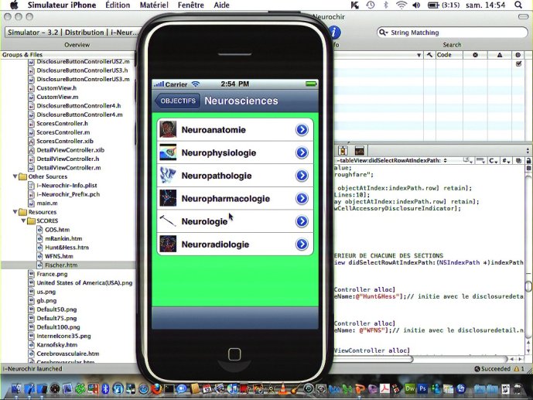Click the errors column header icon

[475, 55]
